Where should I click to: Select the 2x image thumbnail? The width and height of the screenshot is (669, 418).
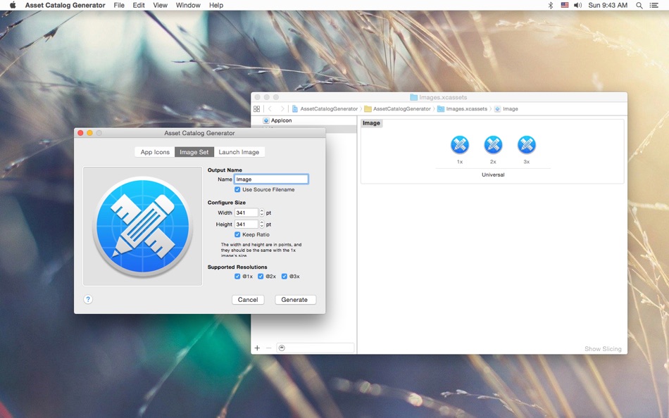click(493, 145)
